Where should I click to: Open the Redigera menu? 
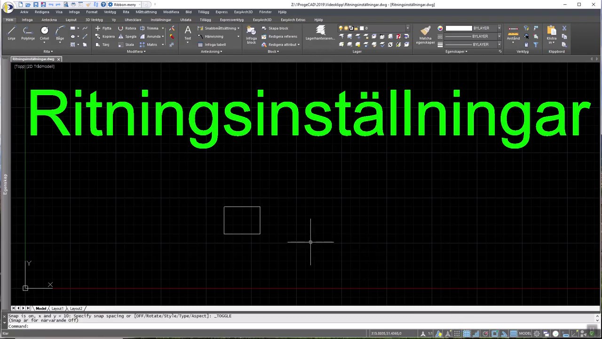(x=42, y=12)
